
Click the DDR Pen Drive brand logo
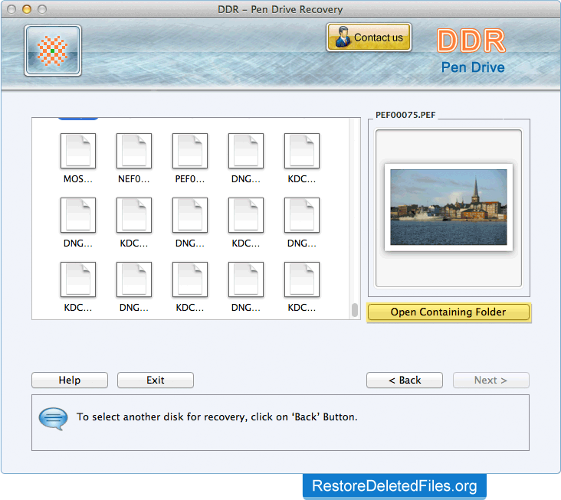point(472,51)
